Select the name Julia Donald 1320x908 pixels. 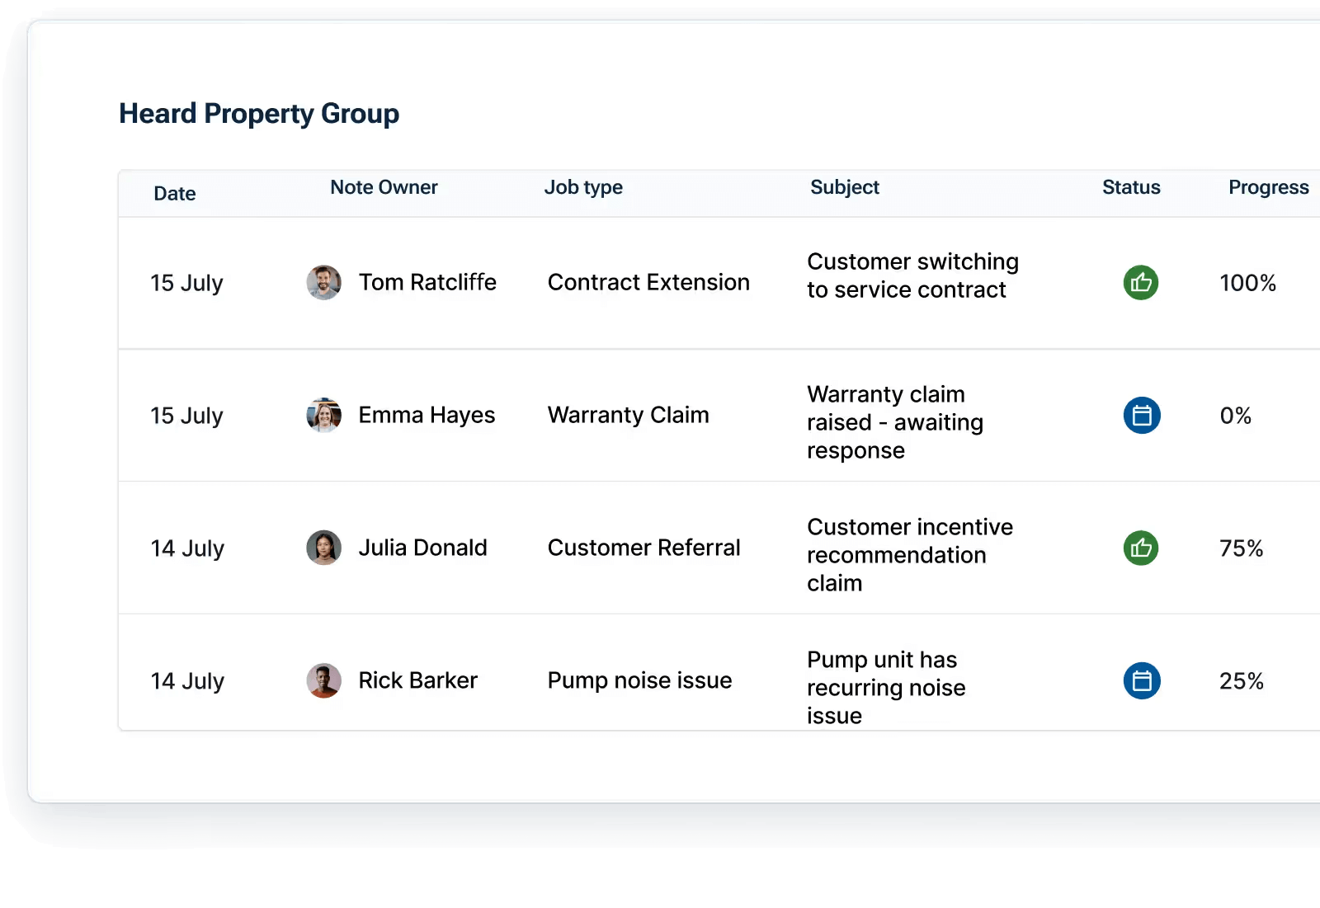tap(422, 548)
